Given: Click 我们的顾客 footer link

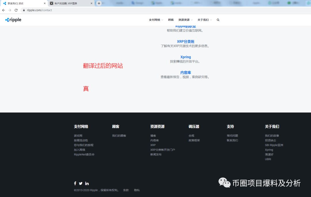Looking at the screenshot, I should (119, 136).
